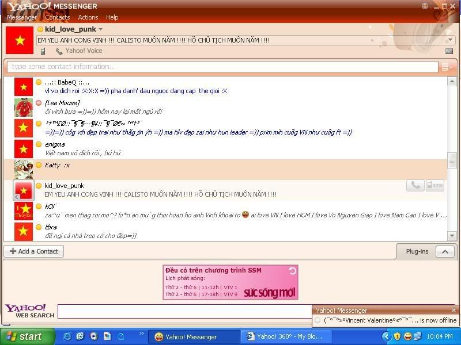Open kid_love_punk status dropdown arrow
The image size is (461, 345).
tap(100, 29)
